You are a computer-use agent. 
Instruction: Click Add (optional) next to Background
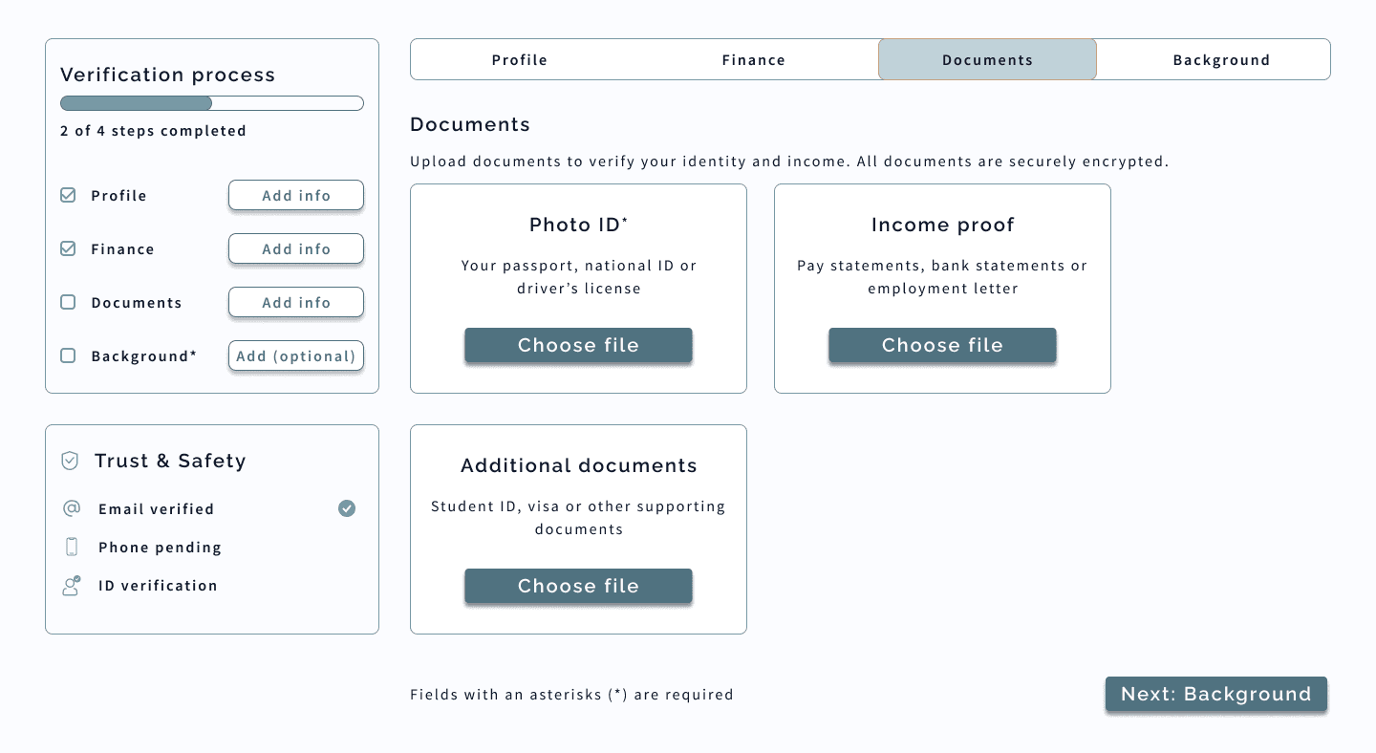pyautogui.click(x=295, y=355)
